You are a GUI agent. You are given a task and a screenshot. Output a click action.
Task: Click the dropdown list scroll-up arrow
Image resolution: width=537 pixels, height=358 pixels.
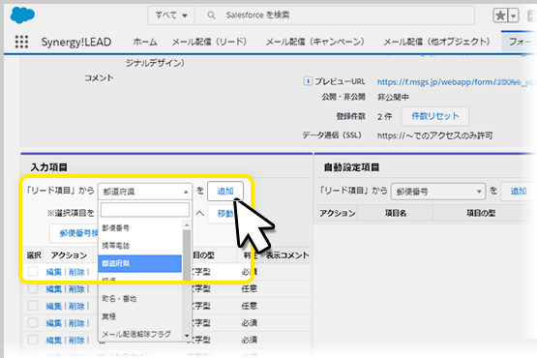pos(187,225)
